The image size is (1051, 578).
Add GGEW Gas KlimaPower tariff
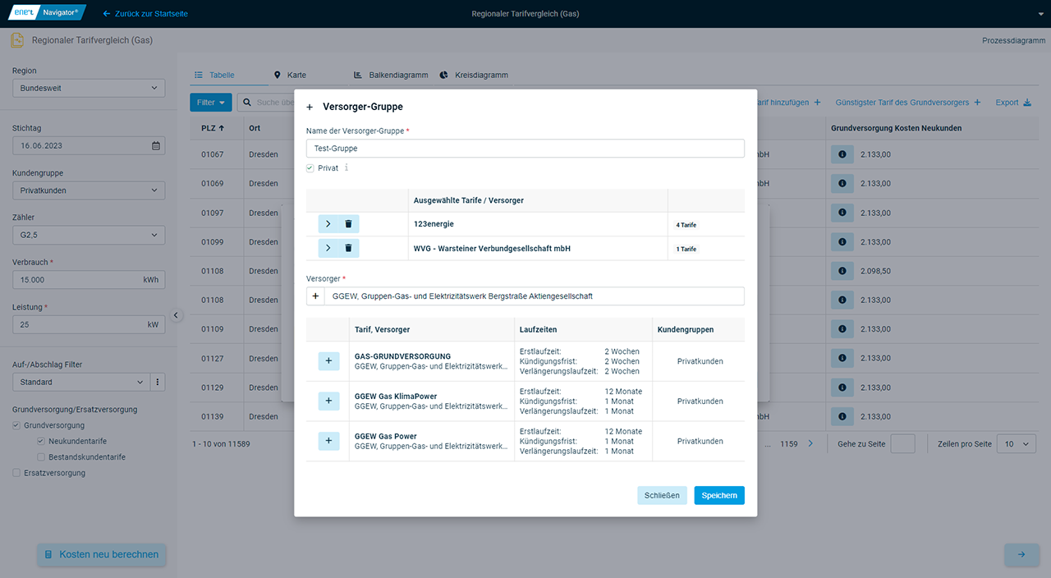pos(328,401)
